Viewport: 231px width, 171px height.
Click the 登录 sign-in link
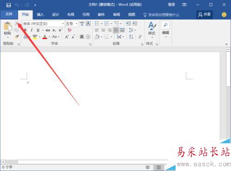click(171, 5)
